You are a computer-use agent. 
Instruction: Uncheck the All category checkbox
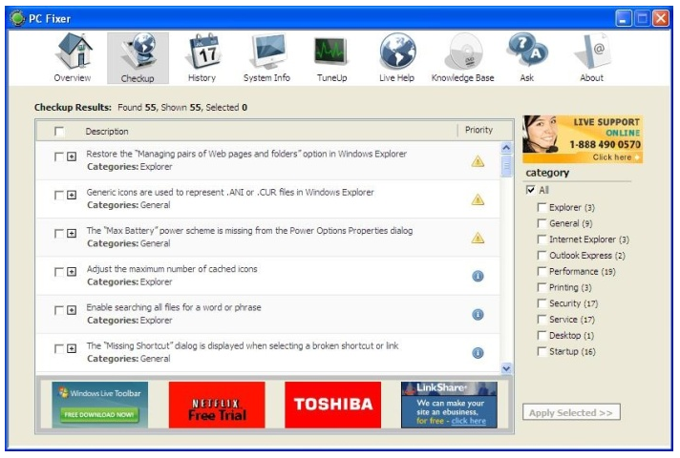click(530, 190)
